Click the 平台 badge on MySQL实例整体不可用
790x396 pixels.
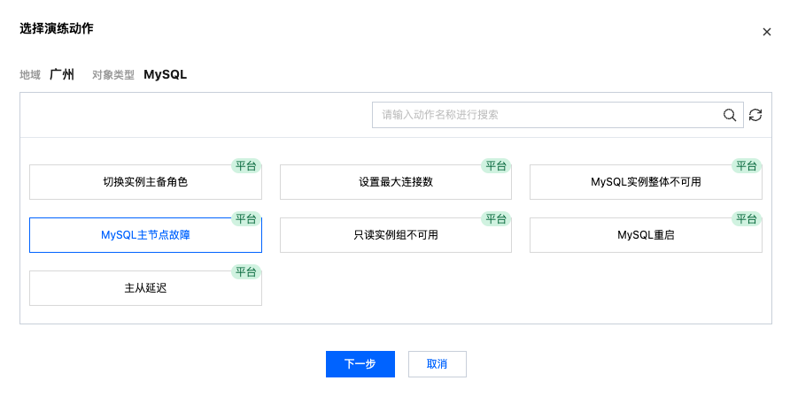pos(746,165)
